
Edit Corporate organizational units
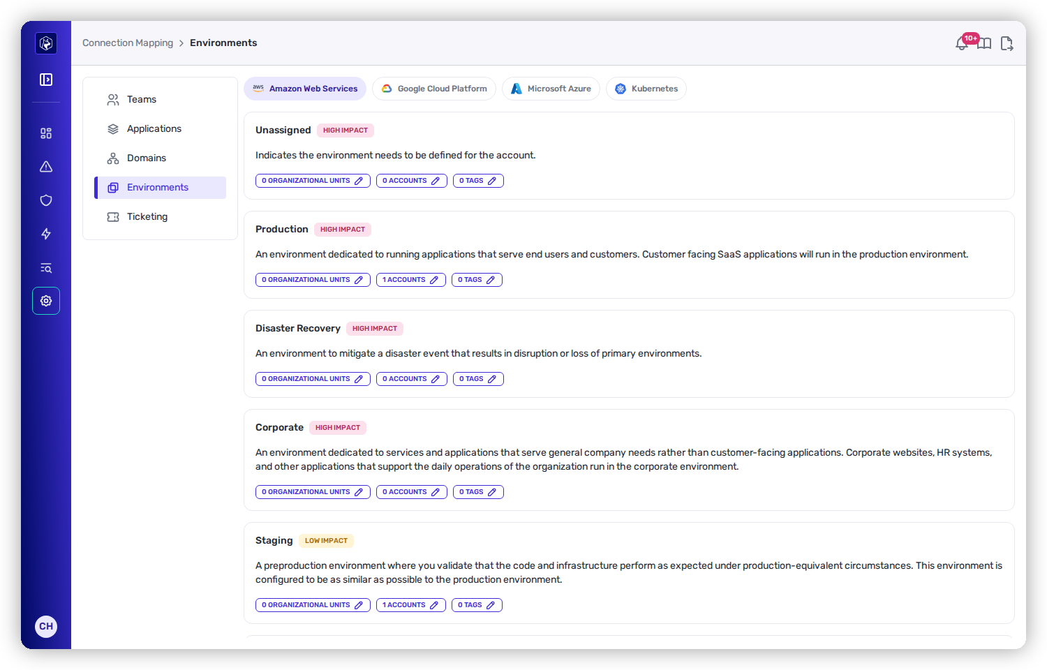(313, 492)
